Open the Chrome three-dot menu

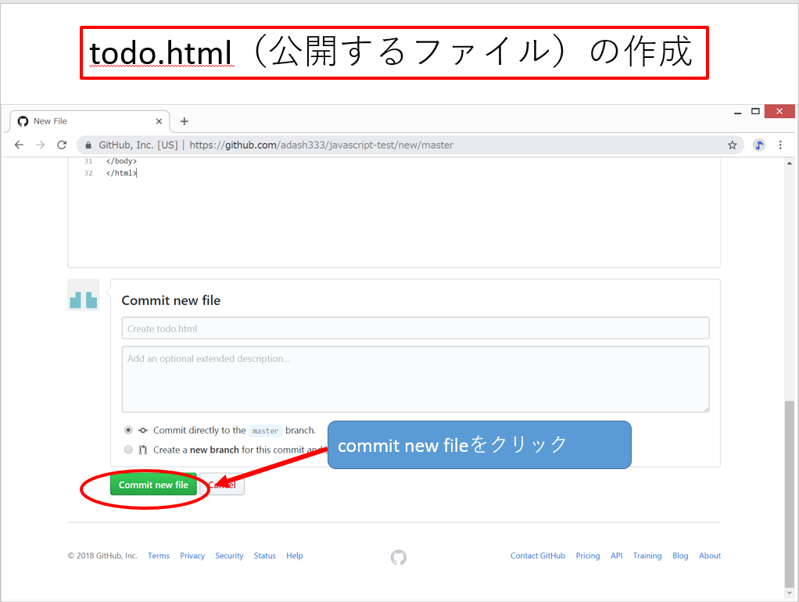[x=780, y=145]
